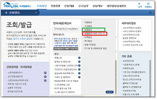The width and height of the screenshot is (157, 99).
Task: Open the 검색 search magnifier icon
Action: [x=139, y=4]
